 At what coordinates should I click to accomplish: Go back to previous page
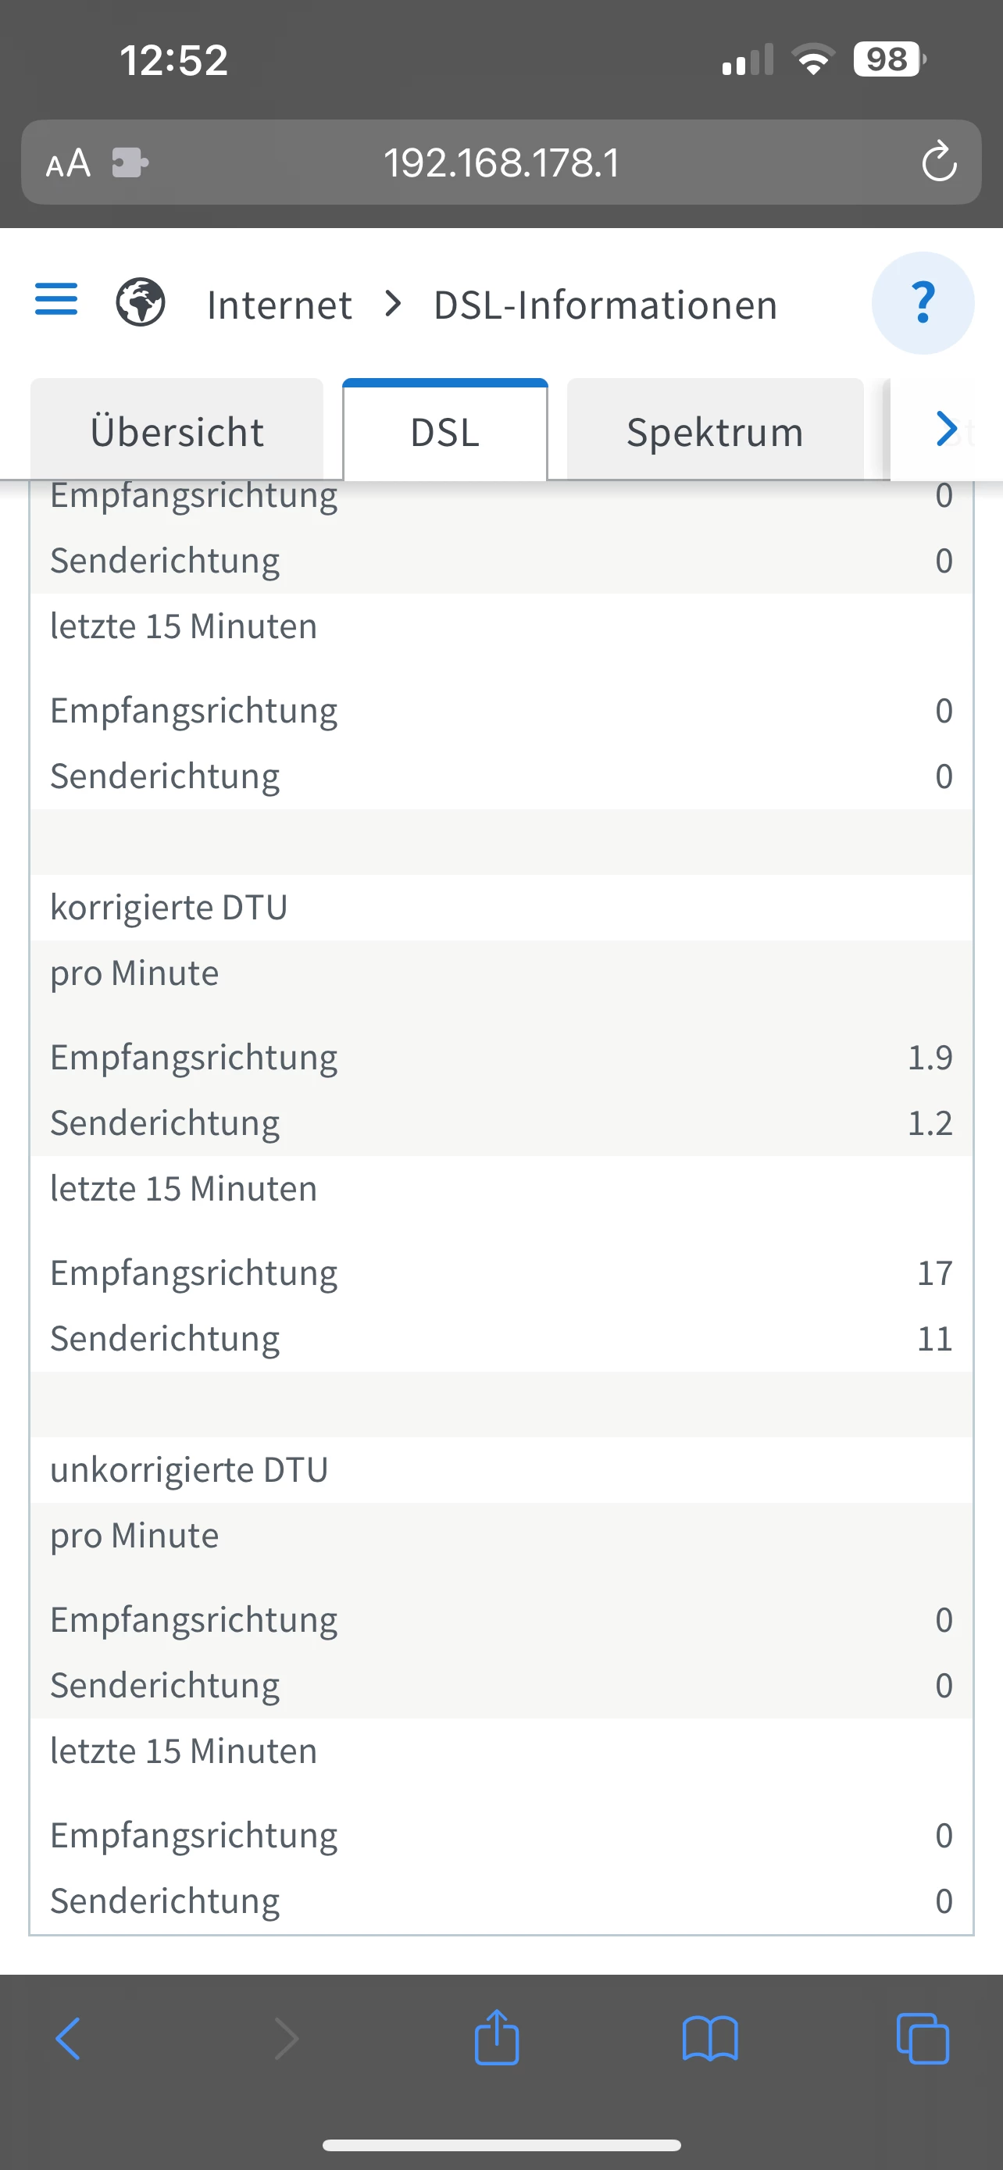68,2039
